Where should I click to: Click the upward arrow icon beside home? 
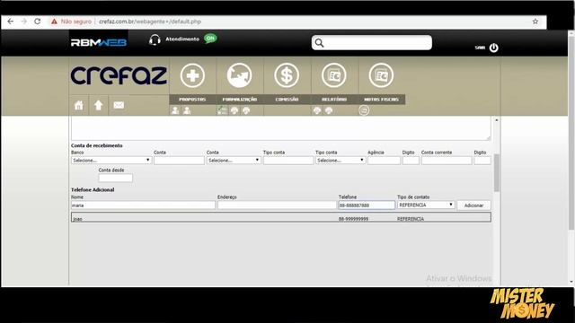point(98,106)
